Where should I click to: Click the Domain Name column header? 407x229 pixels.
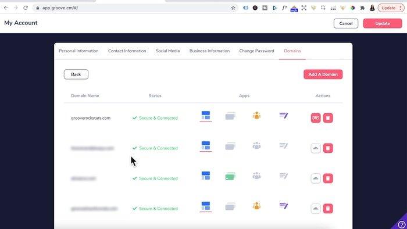tap(85, 96)
